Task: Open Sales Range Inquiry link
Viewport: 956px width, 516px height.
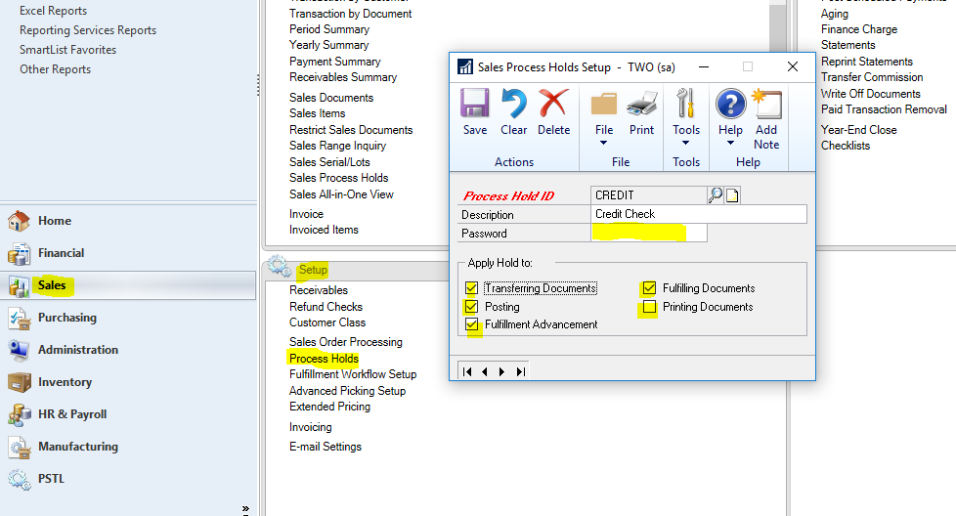Action: [x=338, y=146]
